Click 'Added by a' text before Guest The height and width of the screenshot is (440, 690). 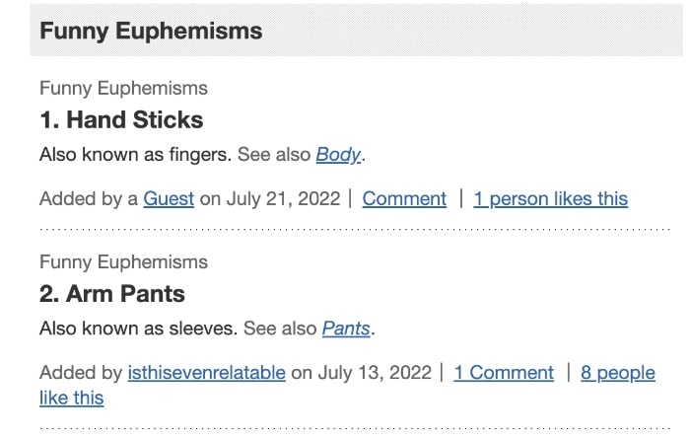point(89,198)
